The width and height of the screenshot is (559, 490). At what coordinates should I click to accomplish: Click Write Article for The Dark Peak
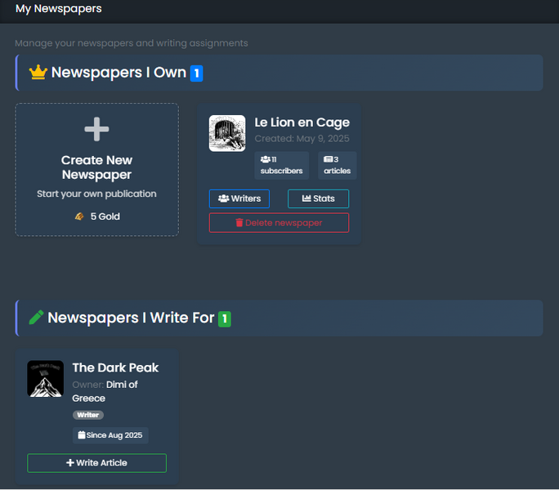96,463
